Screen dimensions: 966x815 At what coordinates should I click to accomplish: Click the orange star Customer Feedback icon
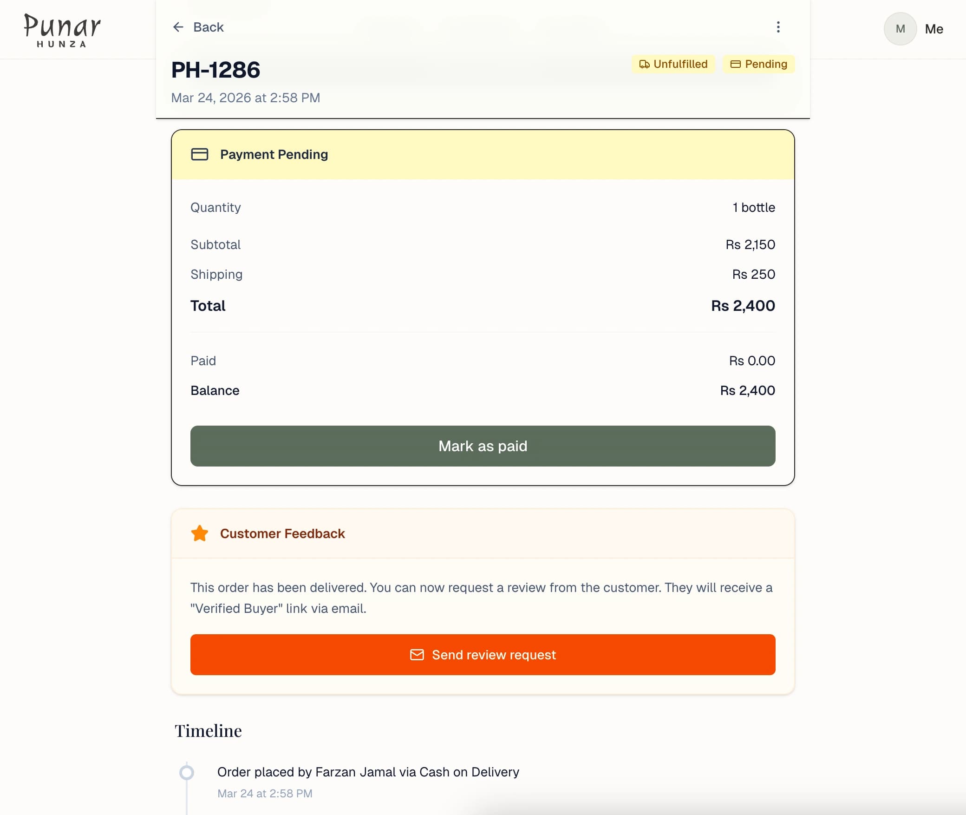200,533
